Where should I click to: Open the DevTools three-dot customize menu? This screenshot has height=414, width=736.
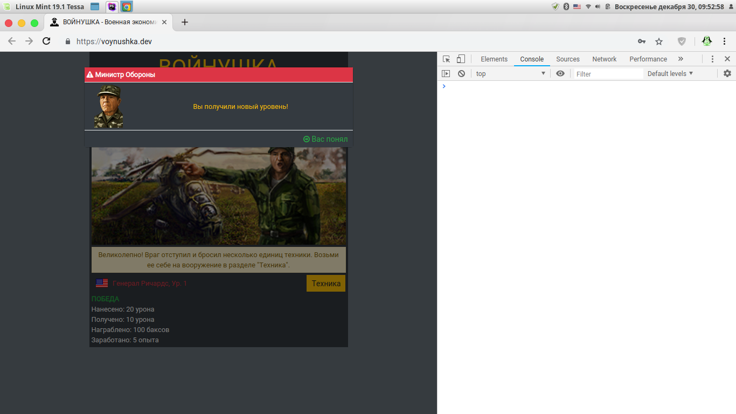pyautogui.click(x=712, y=59)
